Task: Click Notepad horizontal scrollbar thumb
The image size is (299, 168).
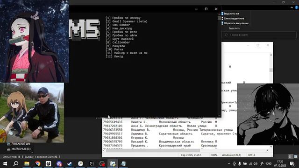Action: [x=153, y=150]
